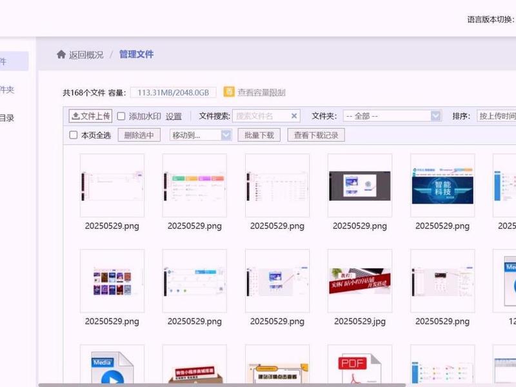
Task: Click the horizontal scrollbar at bottom
Action: pos(222,385)
